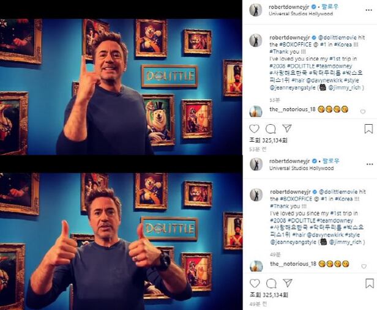377x310 pixels.
Task: View the_notorious_18 avatar in the top post
Action: point(256,111)
